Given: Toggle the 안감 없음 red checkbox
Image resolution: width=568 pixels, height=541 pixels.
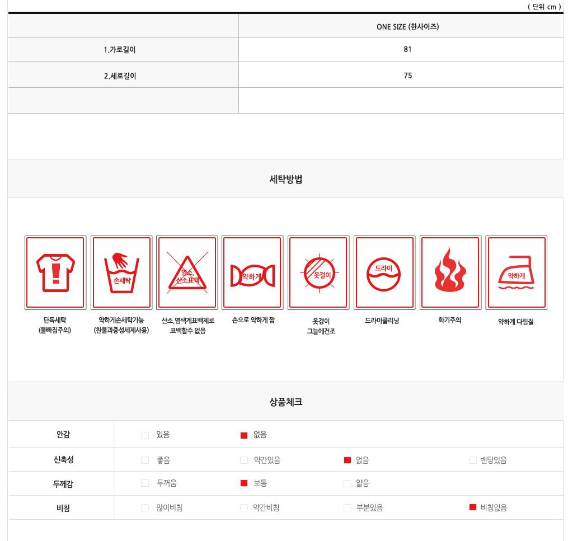Looking at the screenshot, I should pyautogui.click(x=244, y=435).
